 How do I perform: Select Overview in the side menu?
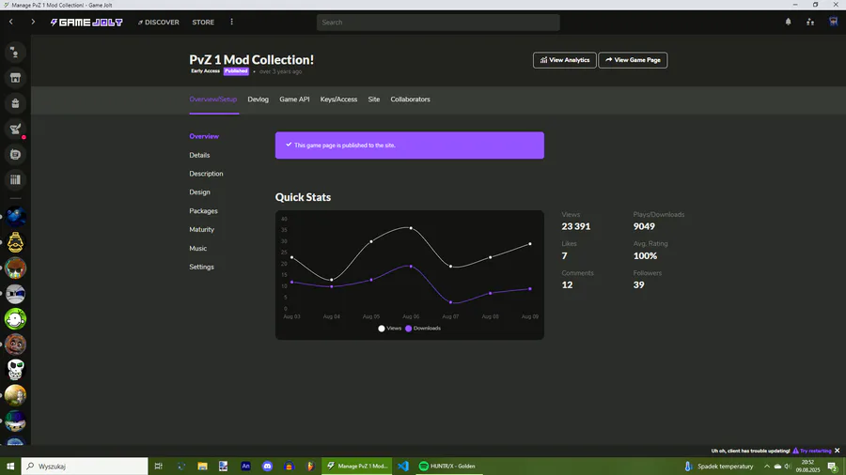204,136
